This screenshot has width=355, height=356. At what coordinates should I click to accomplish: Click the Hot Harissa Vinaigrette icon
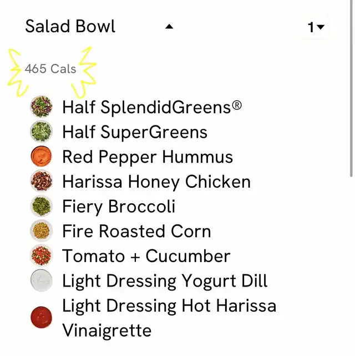coord(42,318)
